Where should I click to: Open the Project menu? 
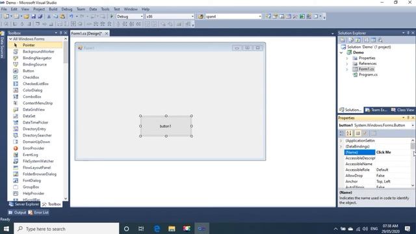point(39,9)
